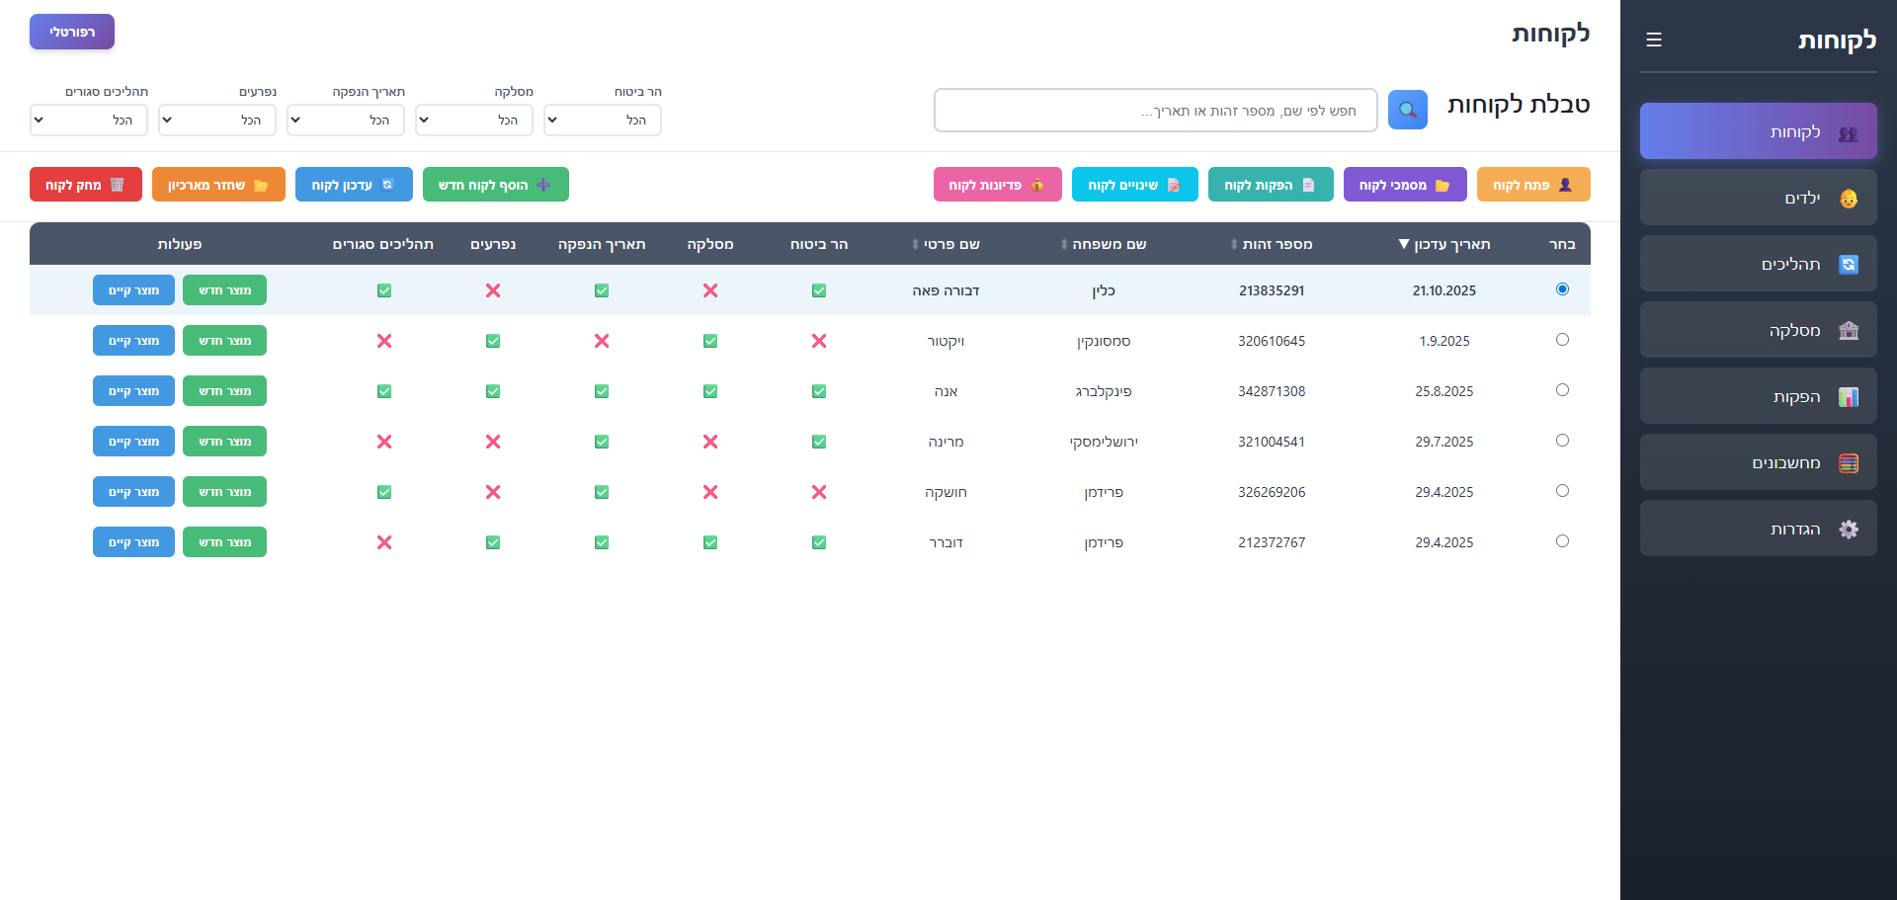The width and height of the screenshot is (1897, 900).
Task: Open הגדרות gear icon in sidebar
Action: click(x=1849, y=530)
